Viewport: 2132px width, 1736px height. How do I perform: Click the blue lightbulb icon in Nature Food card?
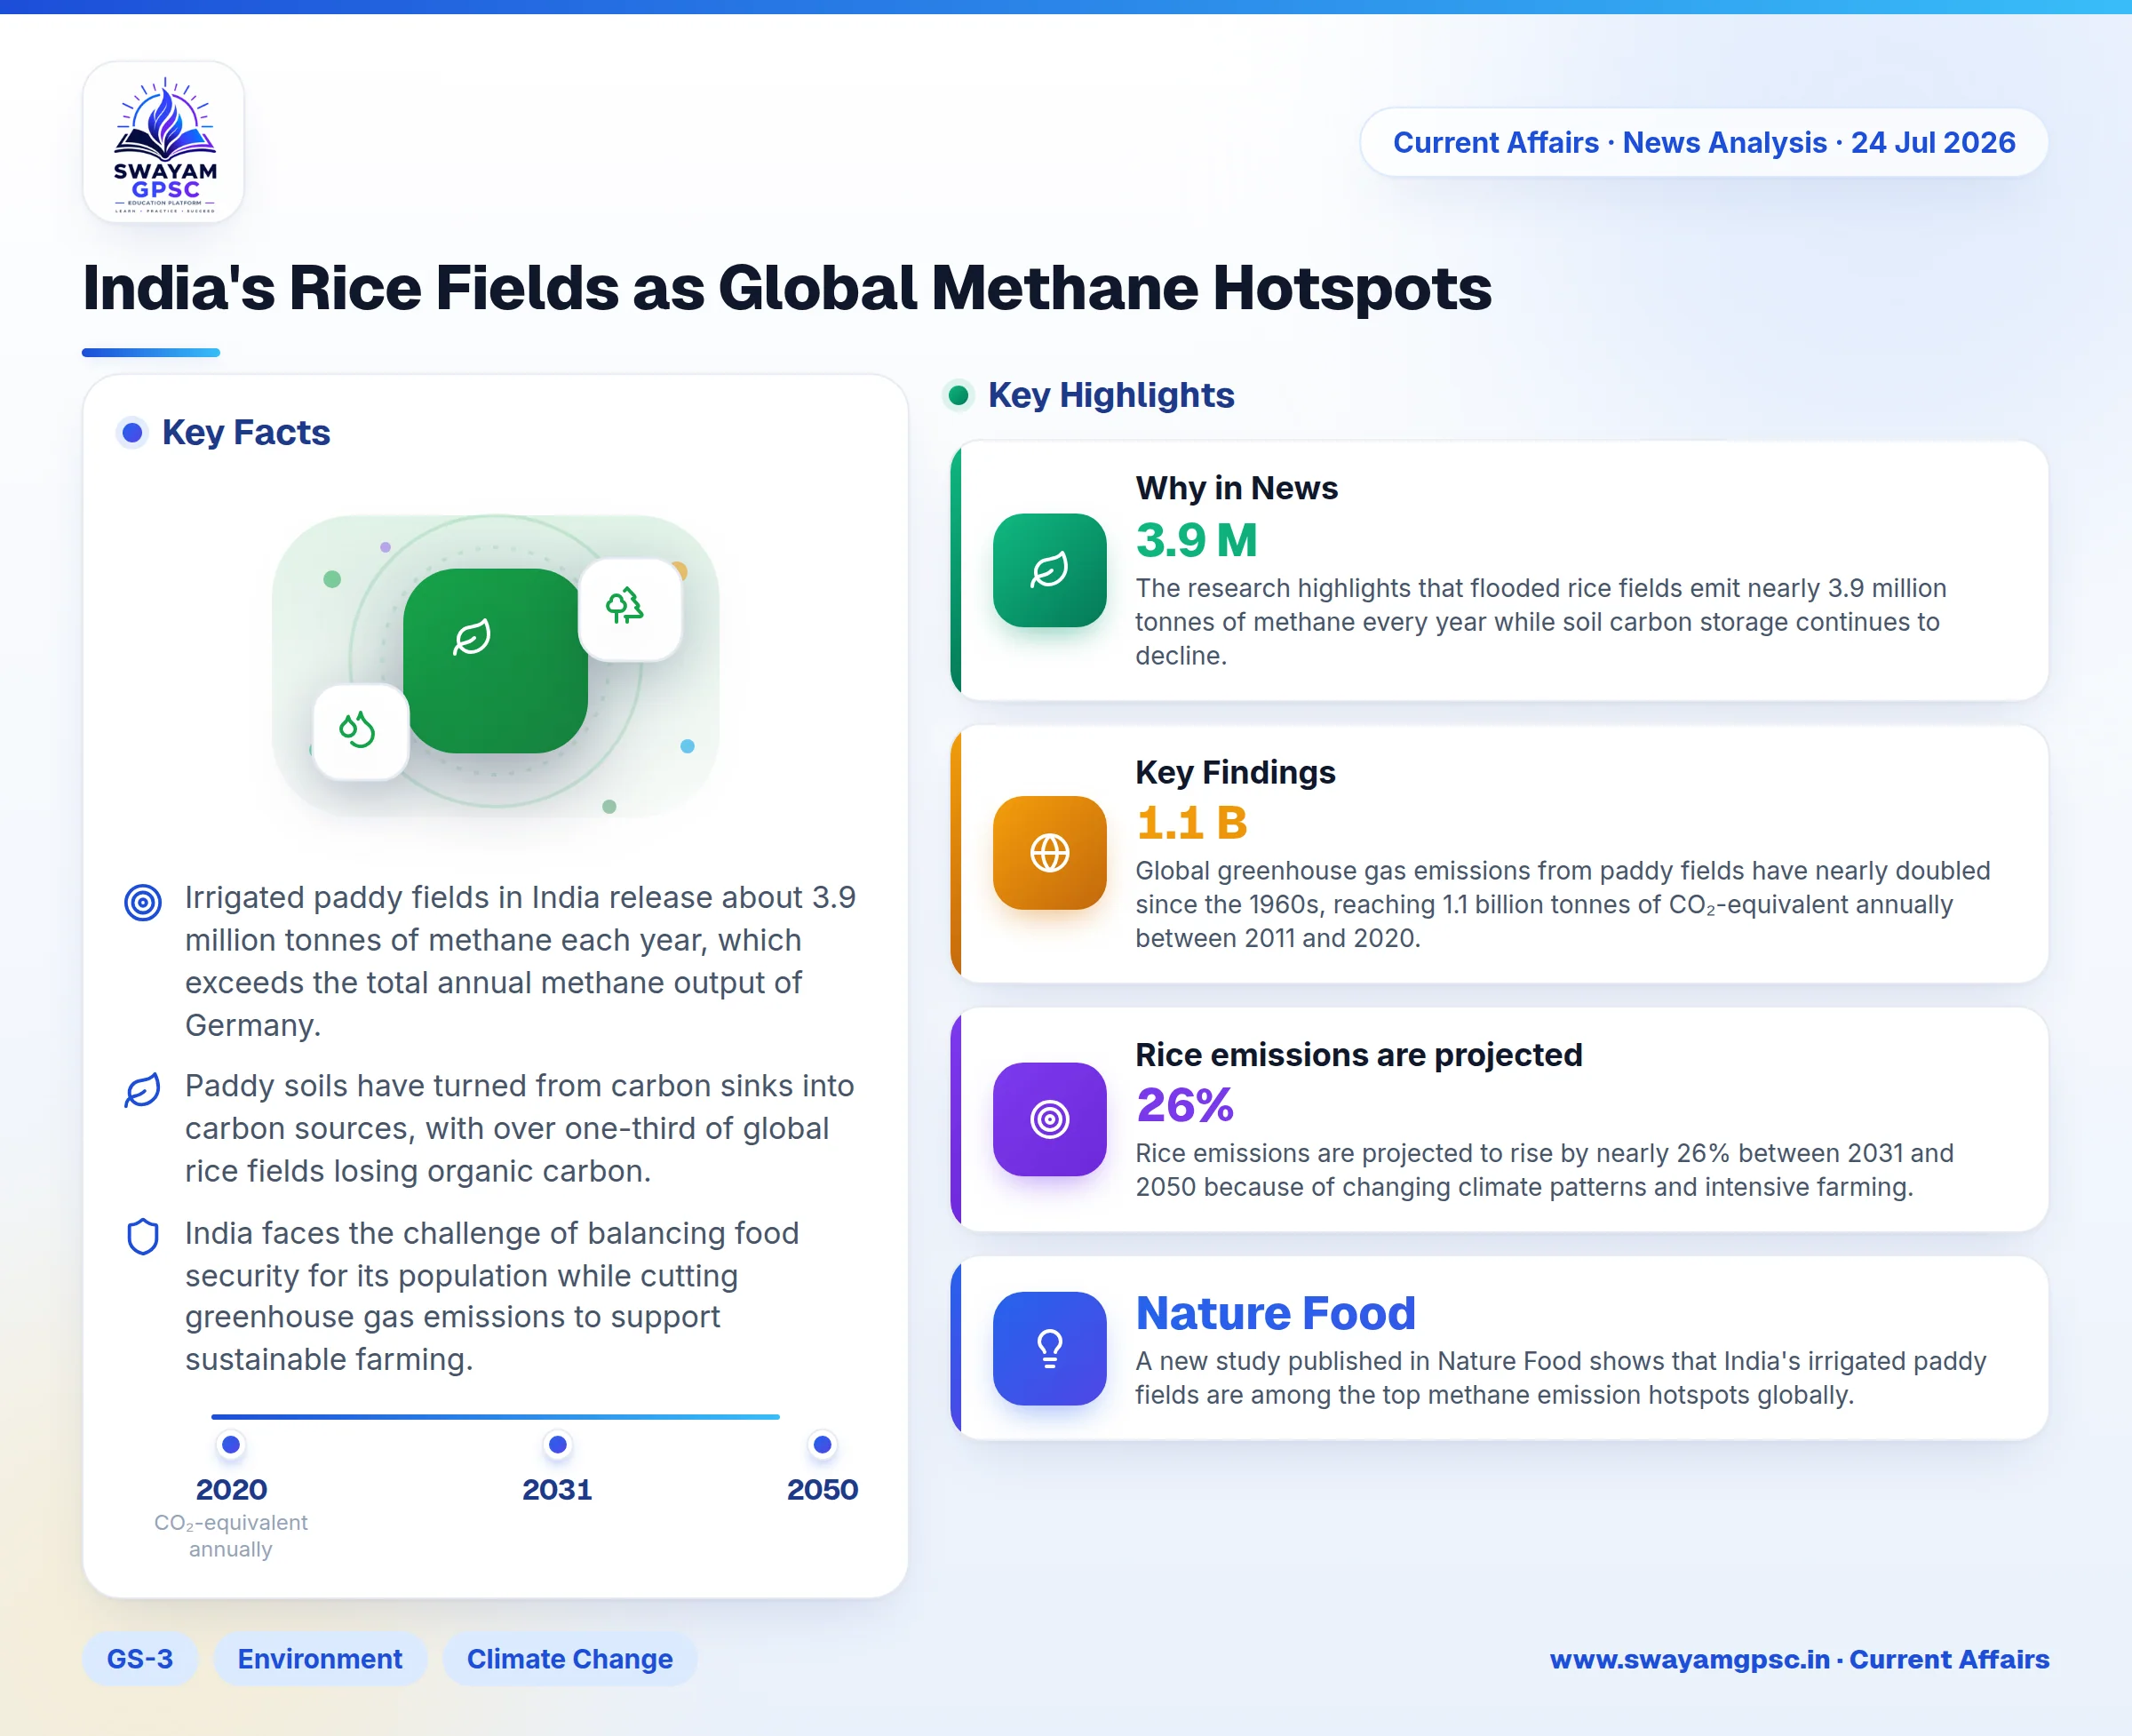(1049, 1348)
